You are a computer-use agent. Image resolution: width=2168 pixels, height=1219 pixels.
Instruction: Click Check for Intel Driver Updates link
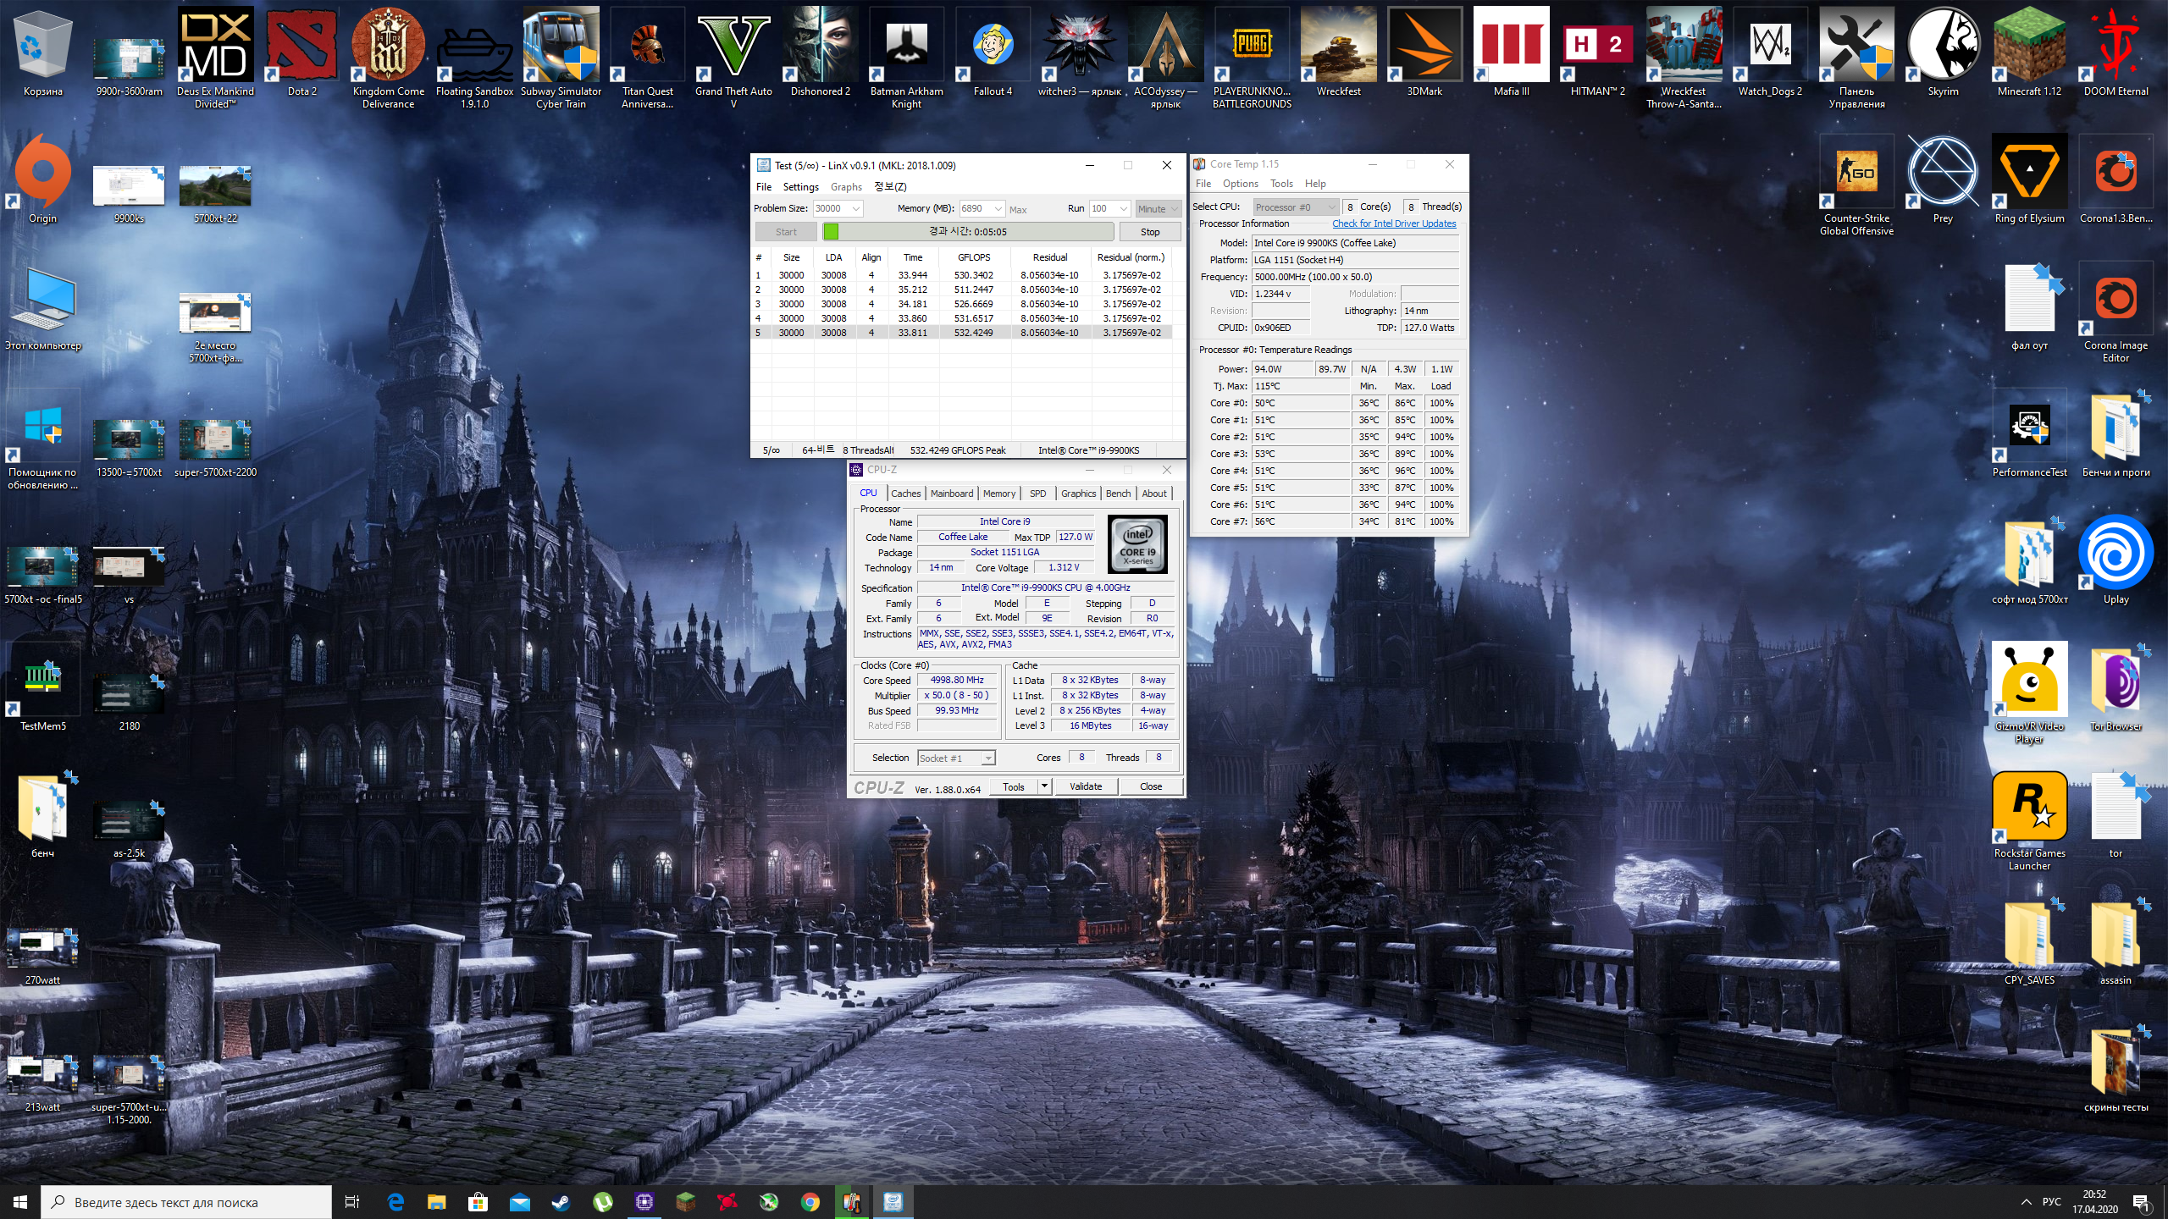(x=1394, y=224)
